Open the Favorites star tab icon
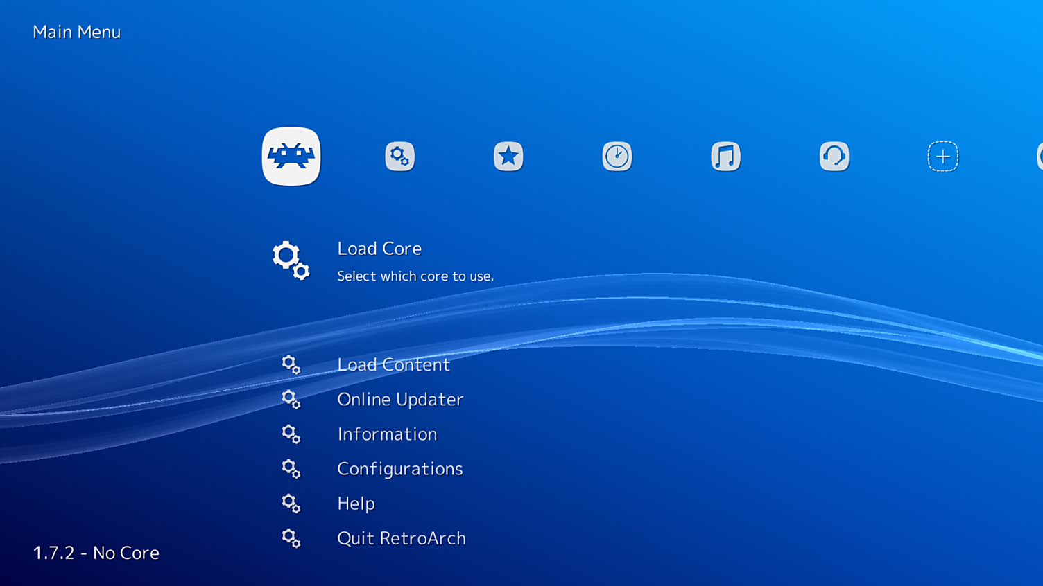The image size is (1043, 586). coord(508,157)
